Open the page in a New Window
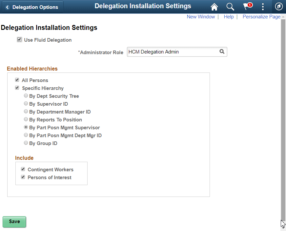This screenshot has width=286, height=231. pos(201,16)
